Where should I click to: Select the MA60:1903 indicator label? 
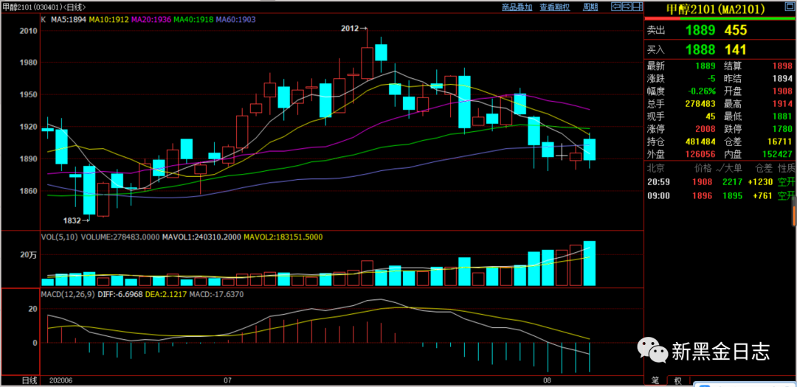tap(236, 20)
